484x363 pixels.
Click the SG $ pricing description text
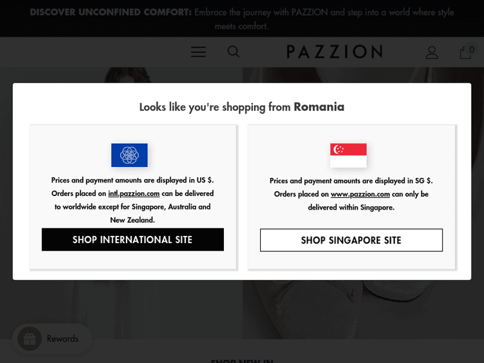point(351,181)
